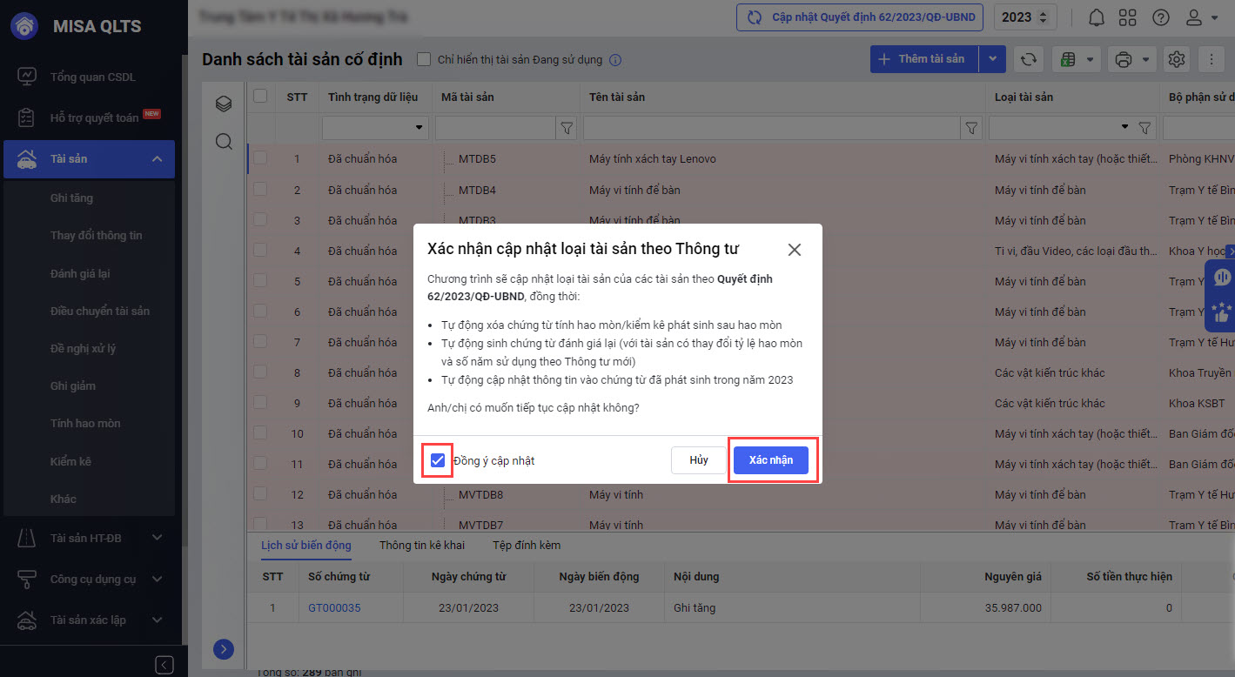Viewport: 1235px width, 677px height.
Task: Expand 'Công cụ dụng cụ' sidebar section
Action: pyautogui.click(x=158, y=579)
